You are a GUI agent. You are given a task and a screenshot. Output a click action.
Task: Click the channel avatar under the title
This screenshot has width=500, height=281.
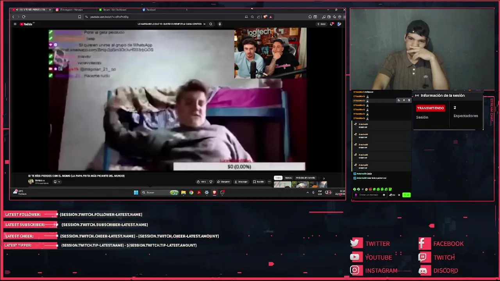[x=31, y=181]
